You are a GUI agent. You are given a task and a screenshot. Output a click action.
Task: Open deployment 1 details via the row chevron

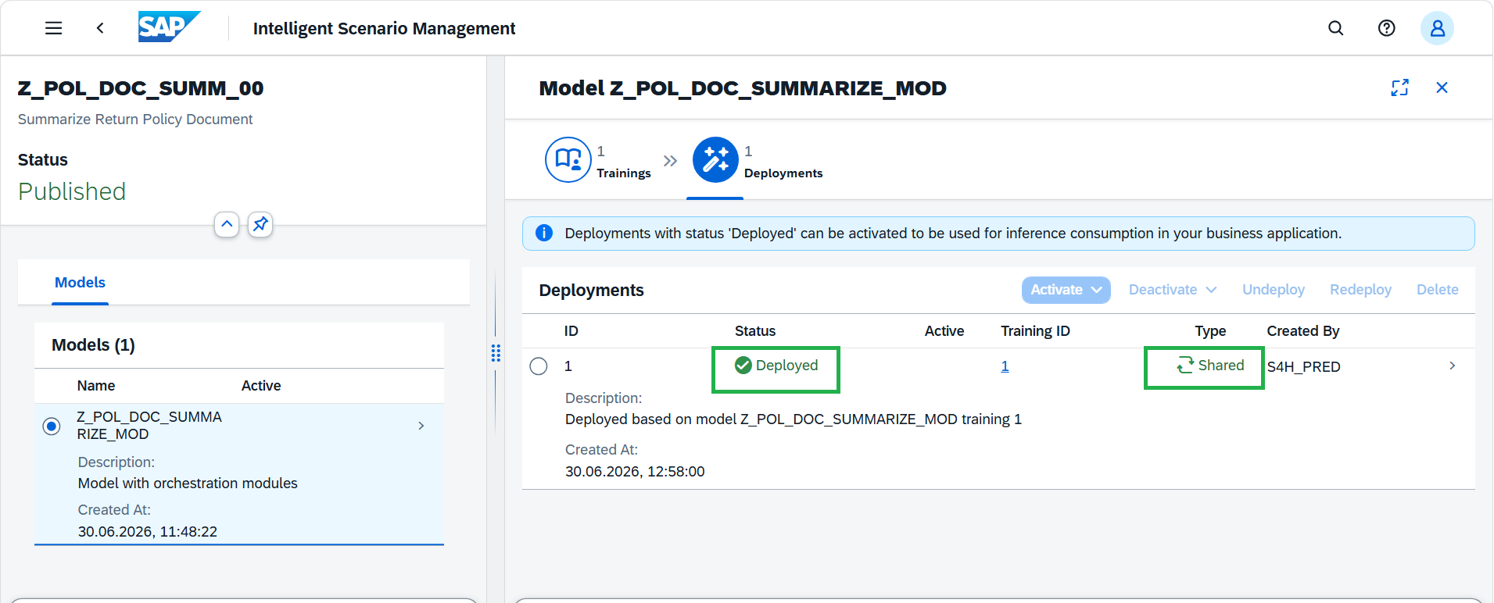1453,366
